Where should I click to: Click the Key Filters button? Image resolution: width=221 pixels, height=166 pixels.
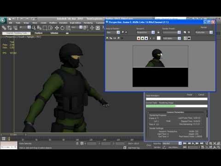[174, 147]
